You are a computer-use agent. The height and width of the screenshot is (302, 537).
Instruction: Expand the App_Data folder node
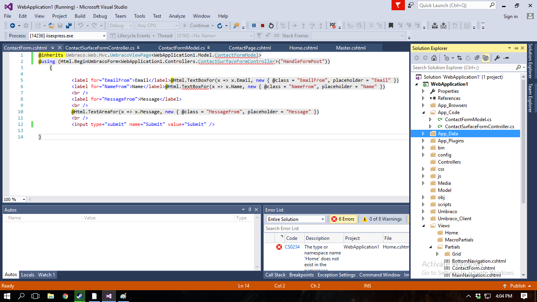click(423, 134)
